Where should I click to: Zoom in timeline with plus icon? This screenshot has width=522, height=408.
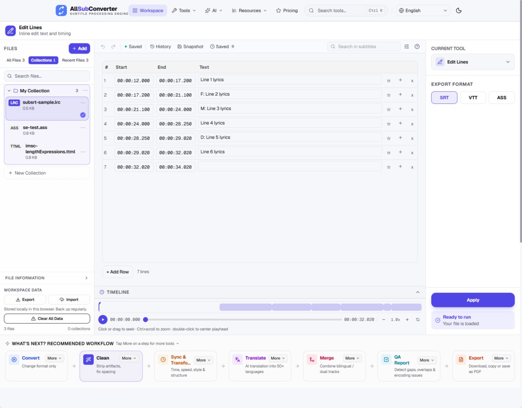407,320
